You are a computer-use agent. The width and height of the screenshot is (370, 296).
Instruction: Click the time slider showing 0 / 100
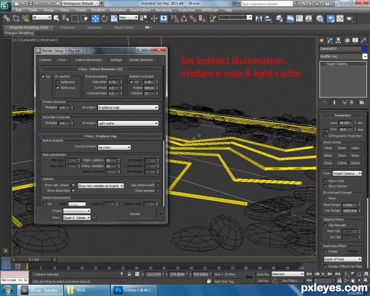pyautogui.click(x=34, y=260)
